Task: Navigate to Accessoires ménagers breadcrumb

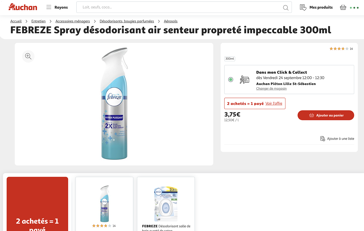Action: [x=72, y=21]
